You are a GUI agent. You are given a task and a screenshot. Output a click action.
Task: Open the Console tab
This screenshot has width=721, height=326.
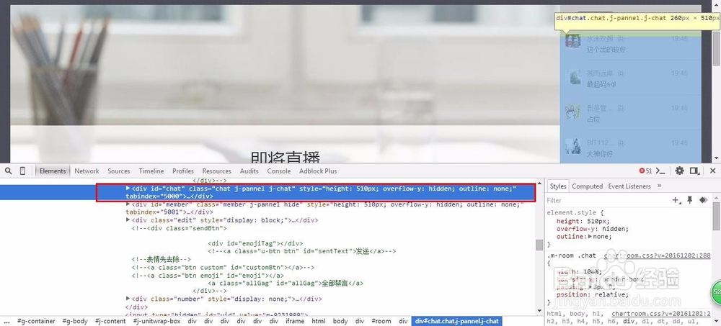[278, 171]
